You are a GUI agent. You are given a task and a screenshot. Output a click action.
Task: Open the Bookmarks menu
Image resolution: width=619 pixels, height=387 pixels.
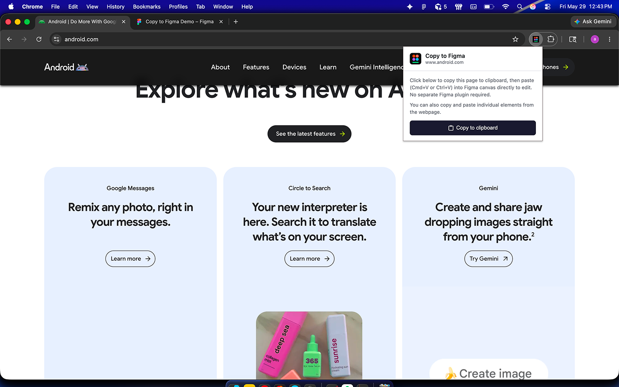coord(147,7)
